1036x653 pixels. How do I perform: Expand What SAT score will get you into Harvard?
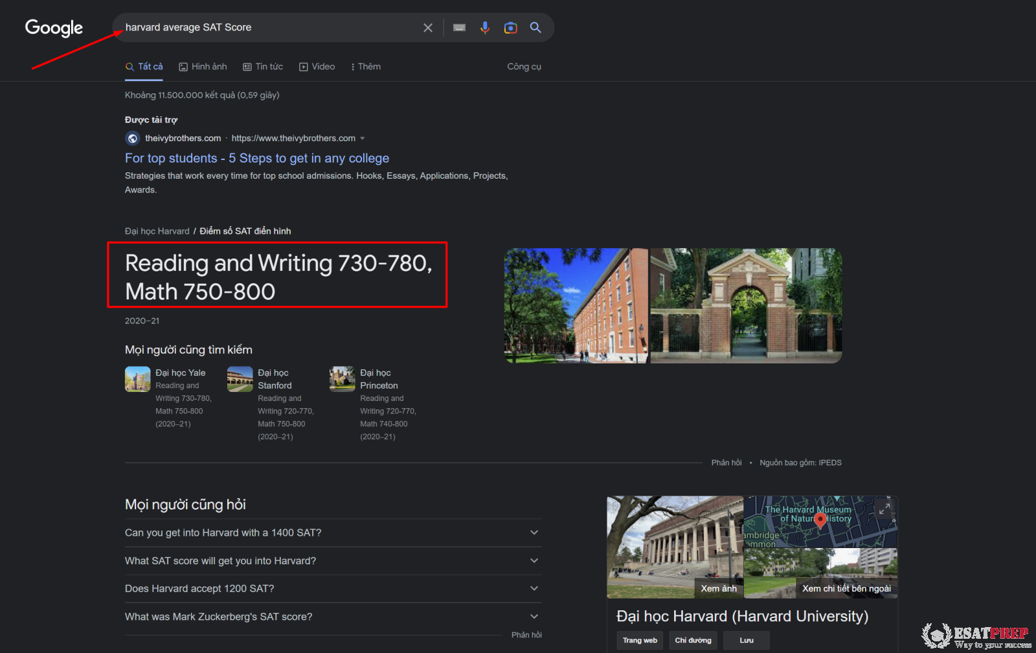point(333,561)
